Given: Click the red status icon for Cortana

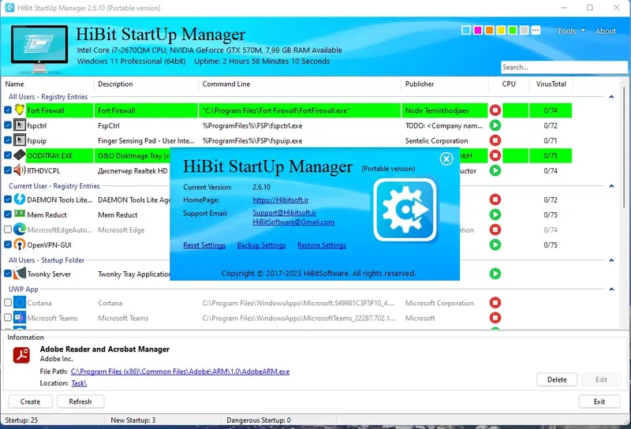Looking at the screenshot, I should 495,303.
